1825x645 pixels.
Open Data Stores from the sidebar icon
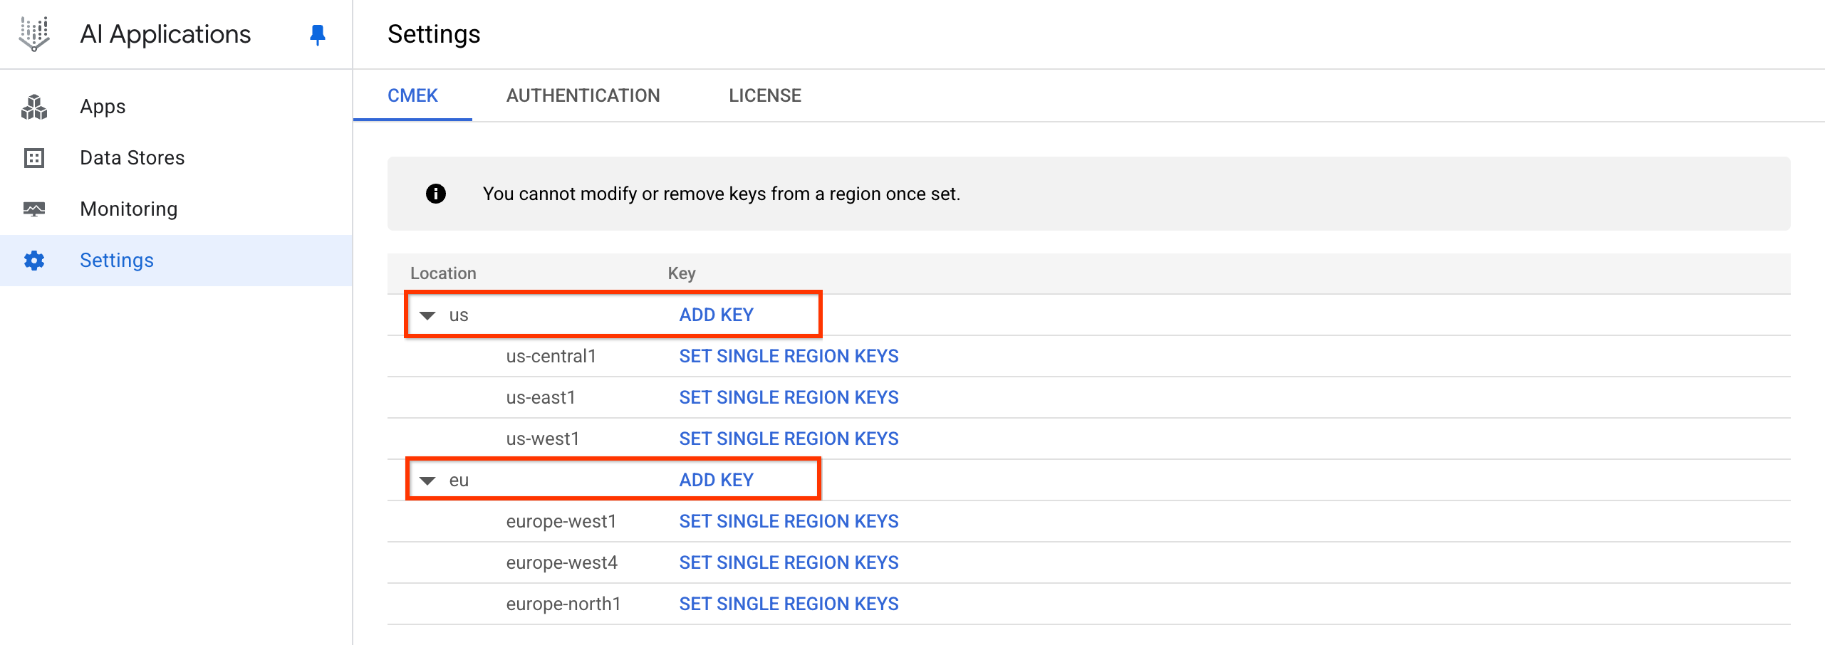pyautogui.click(x=33, y=157)
